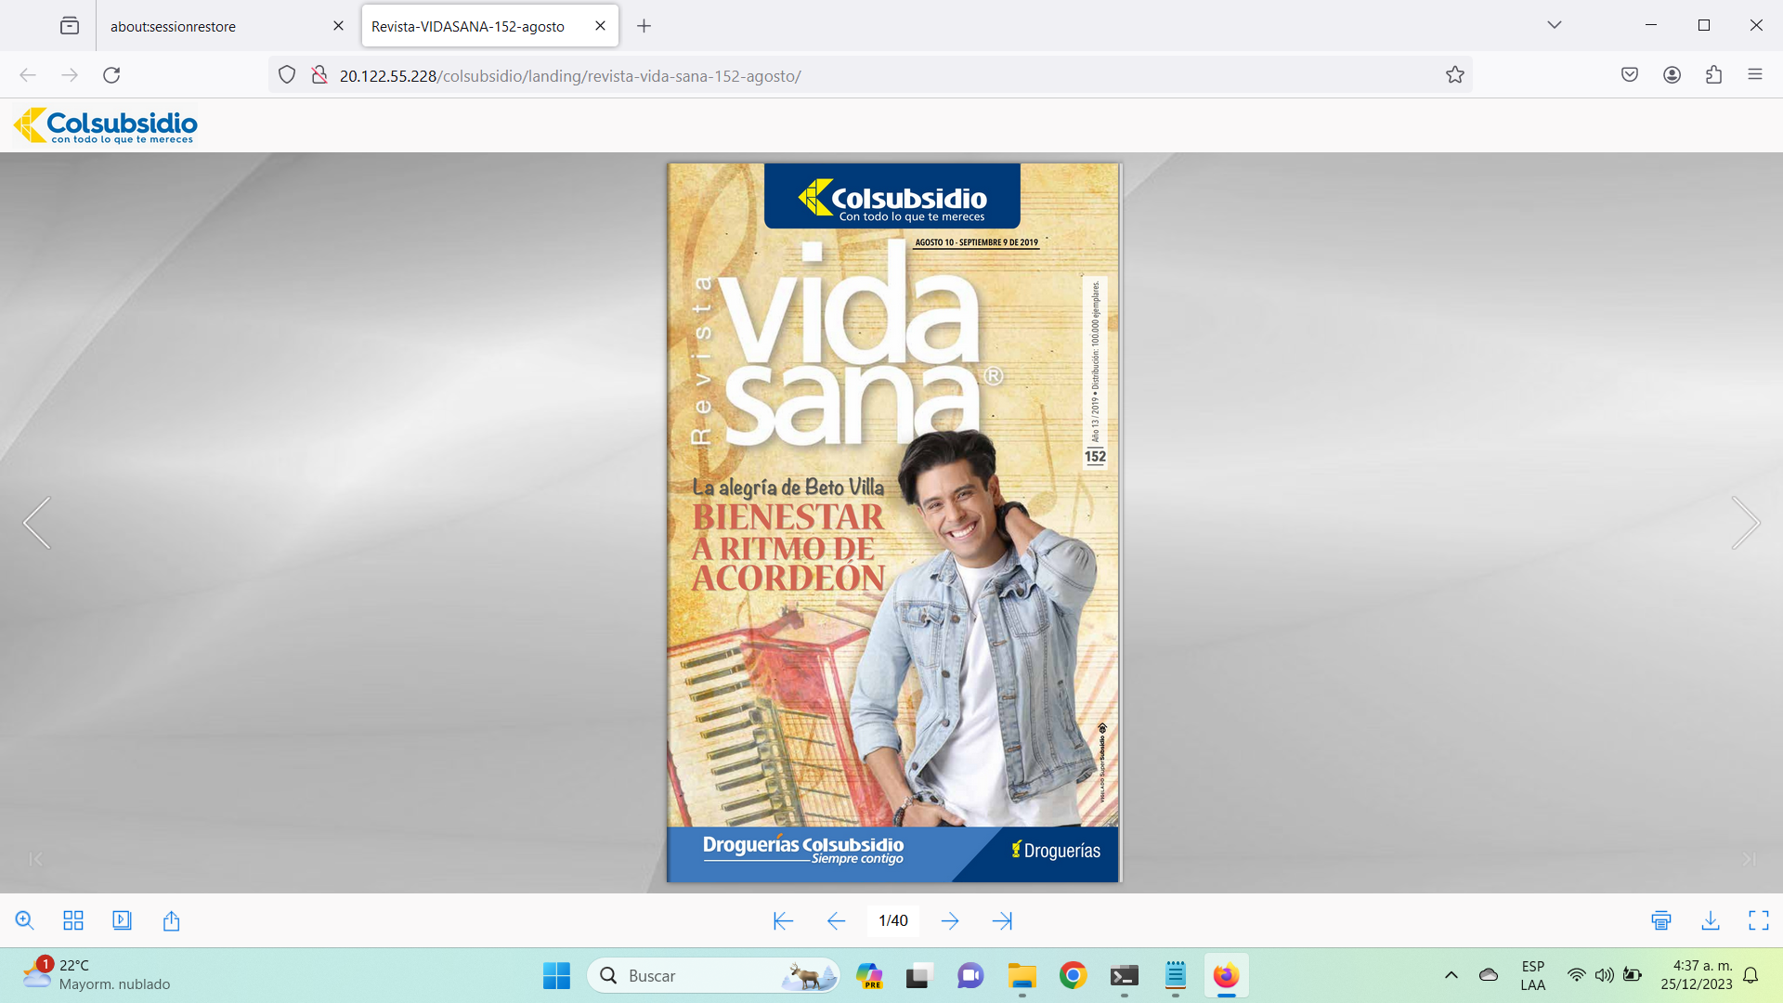Open a new browser tab
This screenshot has width=1783, height=1003.
click(x=644, y=26)
